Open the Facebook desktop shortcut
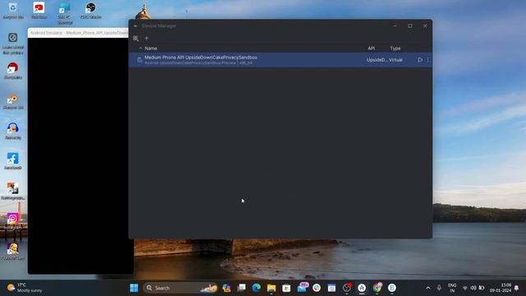Viewport: 526px width, 296px height. (13, 161)
